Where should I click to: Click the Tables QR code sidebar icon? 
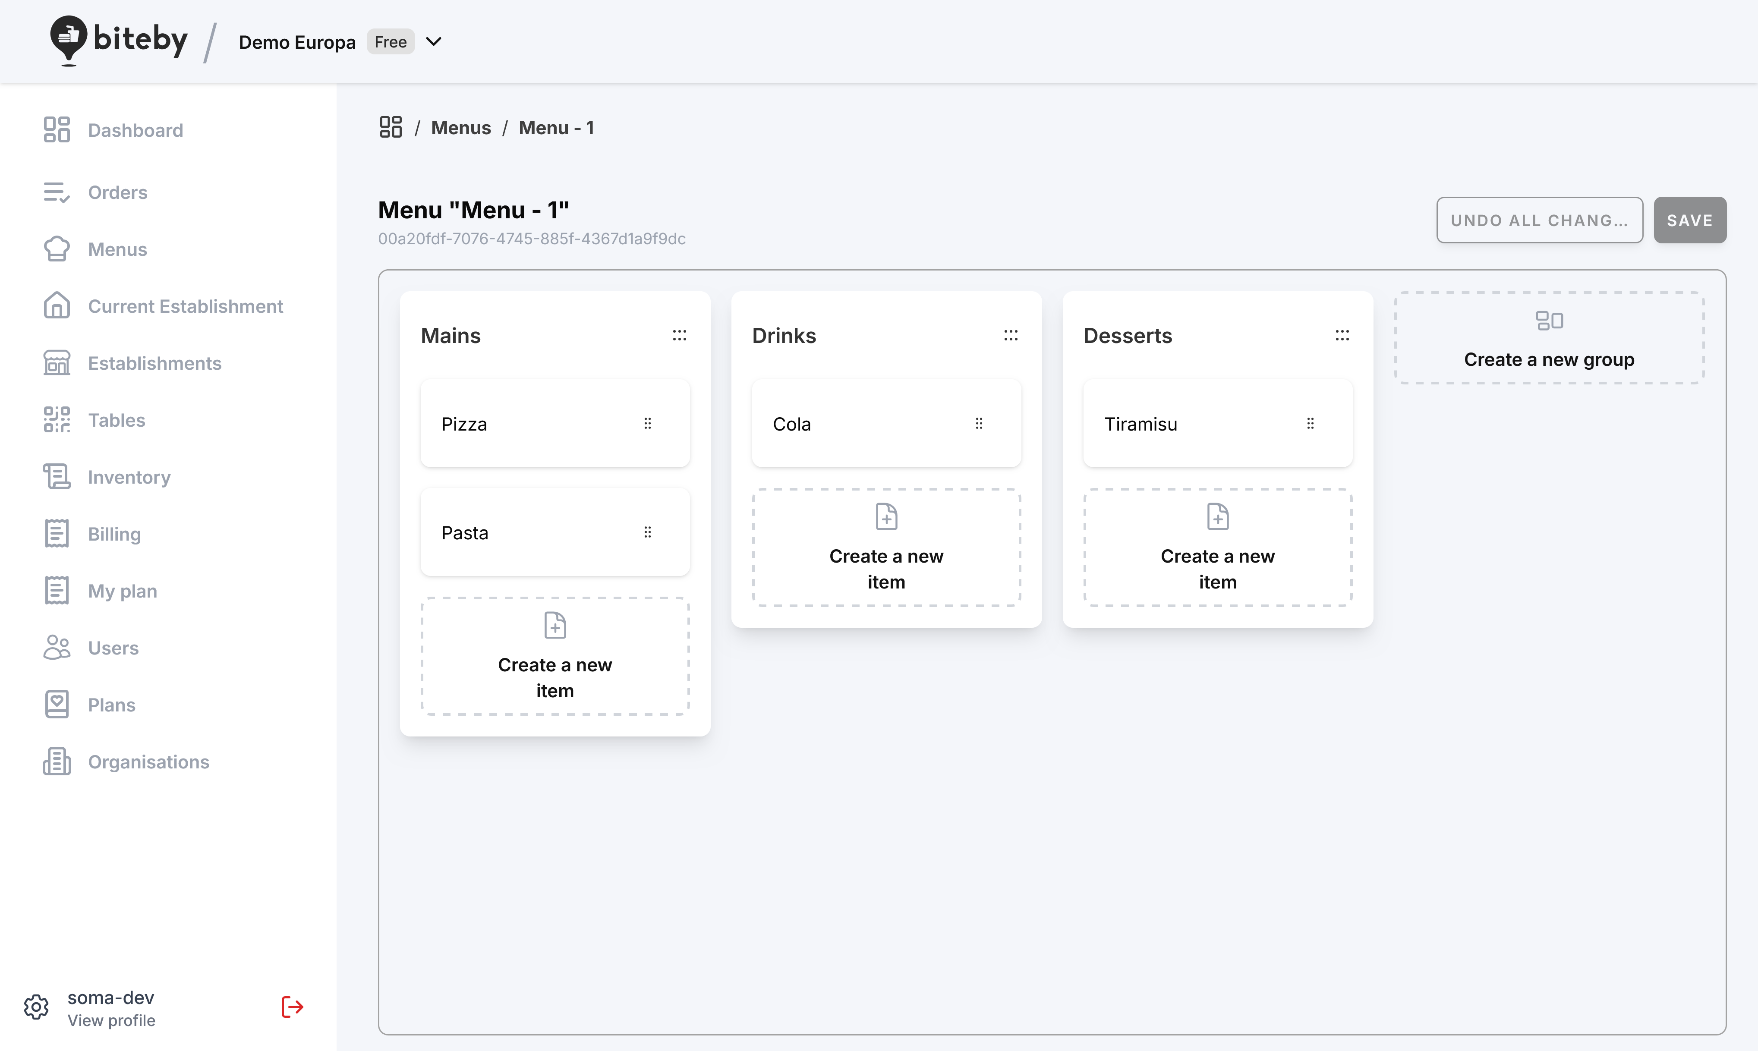click(x=57, y=420)
